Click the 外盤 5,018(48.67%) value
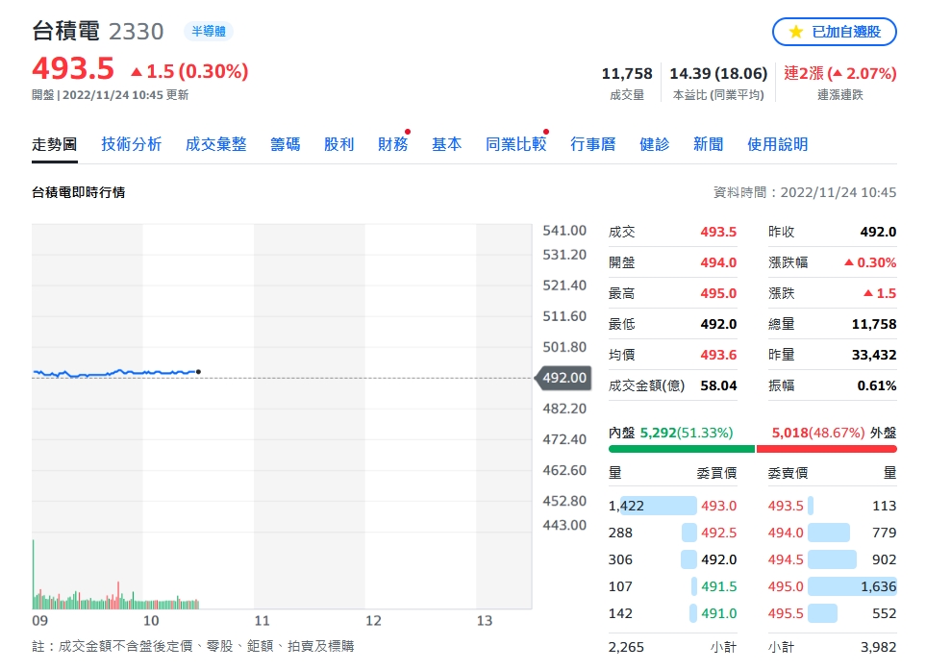Image resolution: width=926 pixels, height=670 pixels. (x=818, y=433)
